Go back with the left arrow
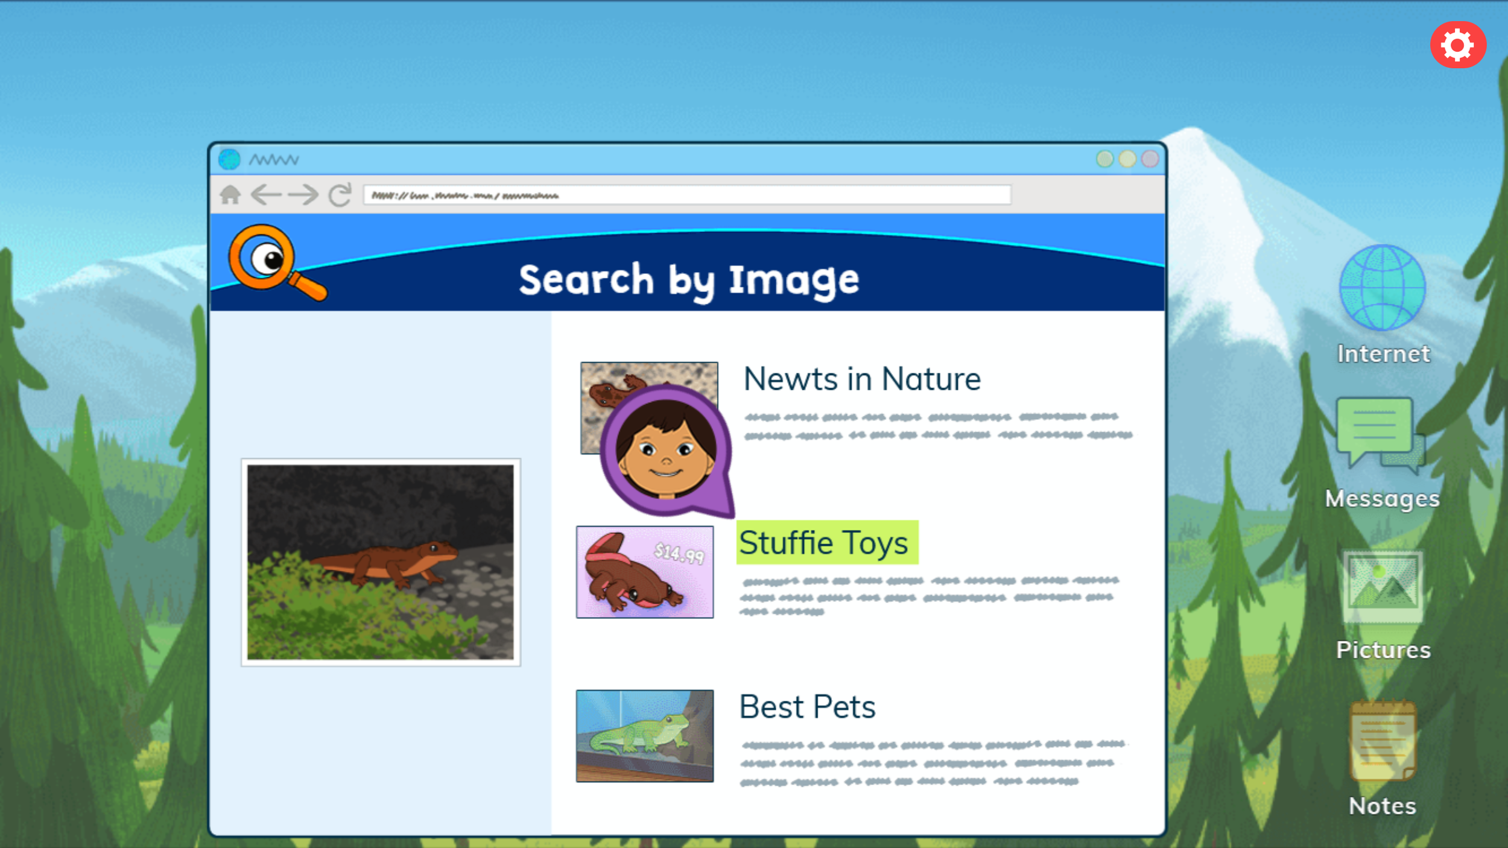The width and height of the screenshot is (1508, 848). click(x=266, y=195)
